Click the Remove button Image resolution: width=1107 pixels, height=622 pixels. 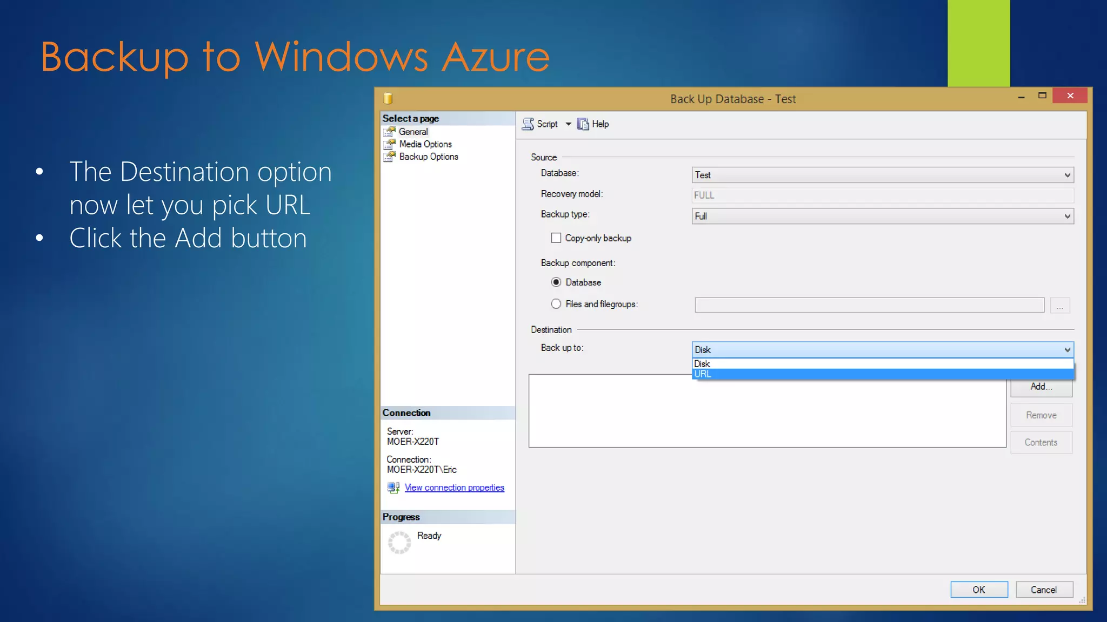1041,415
